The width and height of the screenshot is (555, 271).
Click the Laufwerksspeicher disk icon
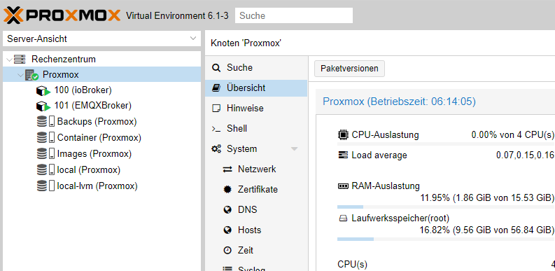[343, 218]
